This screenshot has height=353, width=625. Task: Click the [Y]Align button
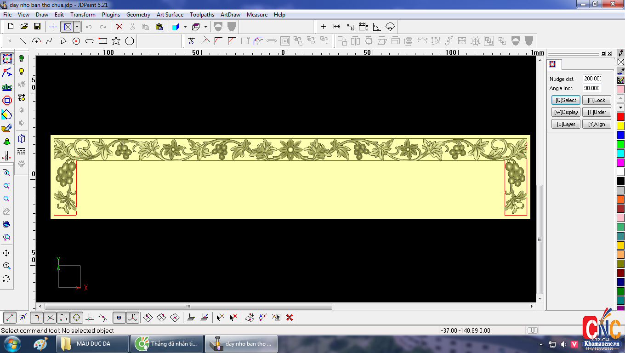tap(597, 124)
